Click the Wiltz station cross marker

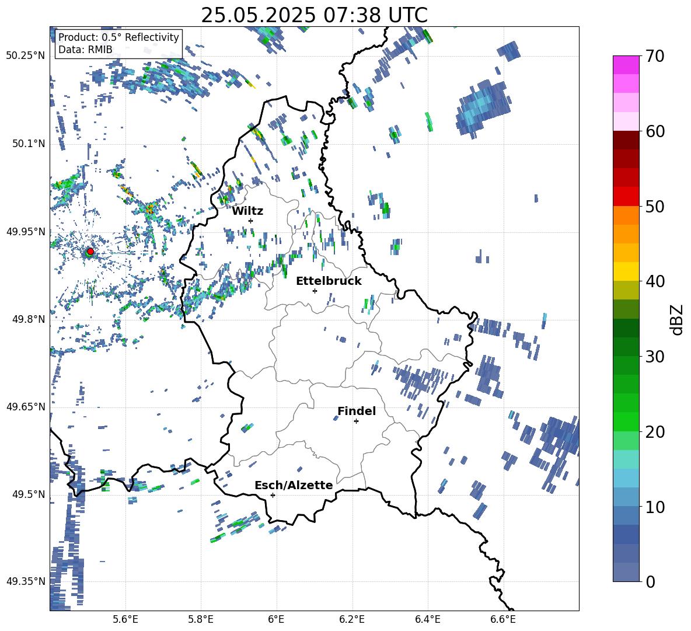pyautogui.click(x=250, y=221)
